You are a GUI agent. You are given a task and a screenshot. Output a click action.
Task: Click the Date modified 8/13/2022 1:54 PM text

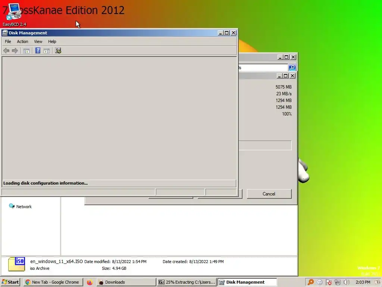coord(115,262)
